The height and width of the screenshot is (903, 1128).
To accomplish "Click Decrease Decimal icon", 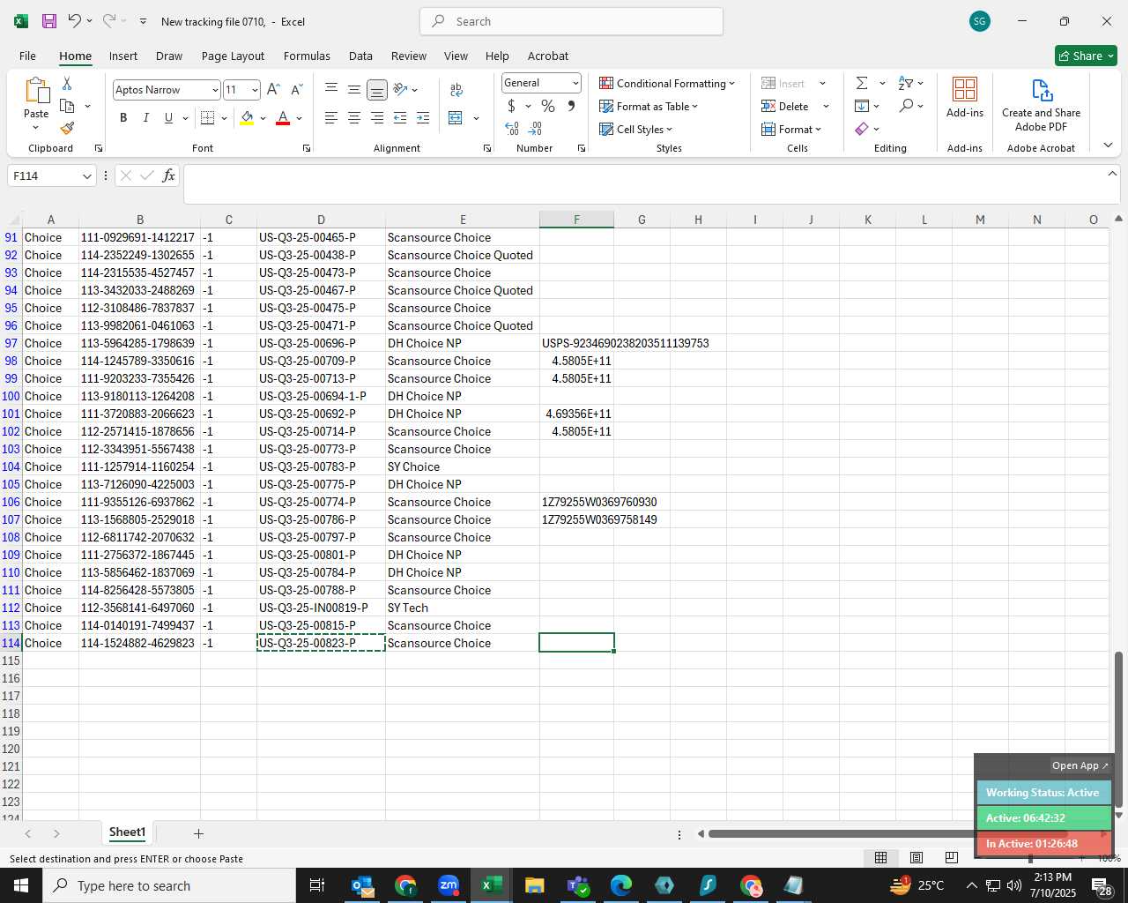I will 535,129.
